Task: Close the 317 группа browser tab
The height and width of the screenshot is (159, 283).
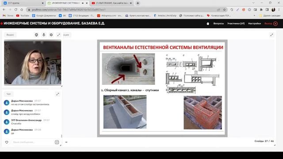Action: 42,3
